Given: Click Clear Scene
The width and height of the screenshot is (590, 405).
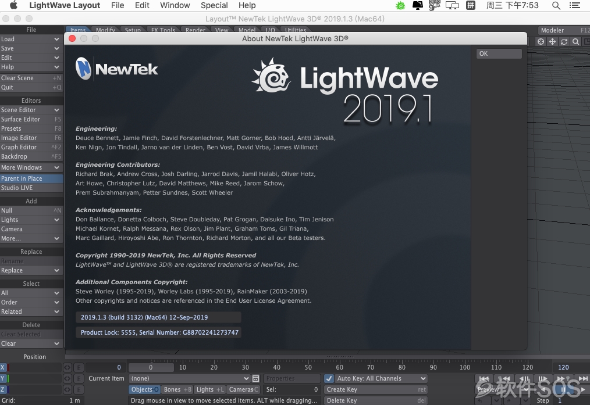Looking at the screenshot, I should [31, 78].
